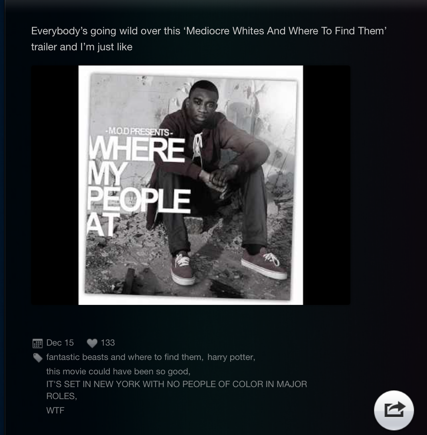Click 'ROLES,' continuation of the New York tag
The image size is (427, 435).
pos(61,396)
